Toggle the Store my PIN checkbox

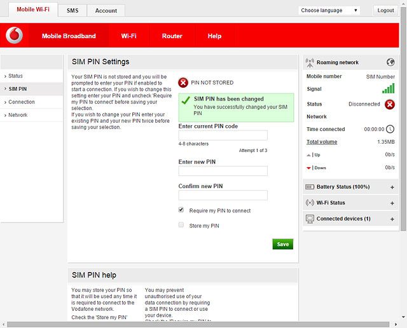(181, 225)
